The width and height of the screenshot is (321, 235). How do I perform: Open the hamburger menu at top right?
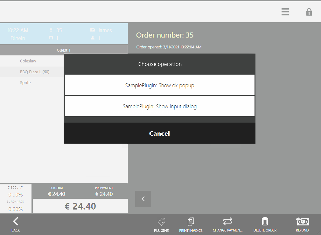pyautogui.click(x=285, y=12)
